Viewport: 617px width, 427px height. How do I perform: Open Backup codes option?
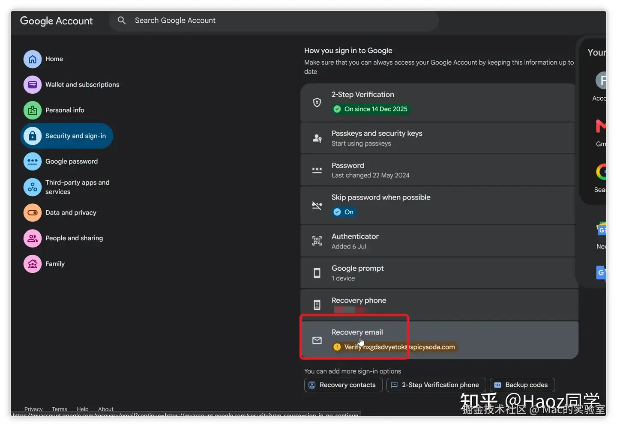tap(522, 385)
